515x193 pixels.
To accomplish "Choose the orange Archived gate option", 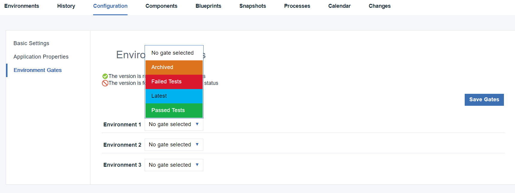I will [174, 67].
